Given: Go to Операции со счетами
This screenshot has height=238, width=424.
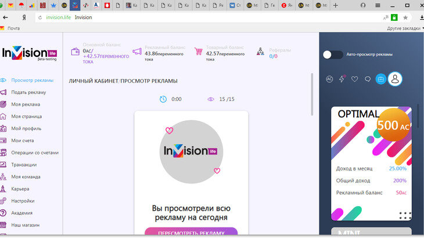Looking at the screenshot, I should click(x=35, y=153).
